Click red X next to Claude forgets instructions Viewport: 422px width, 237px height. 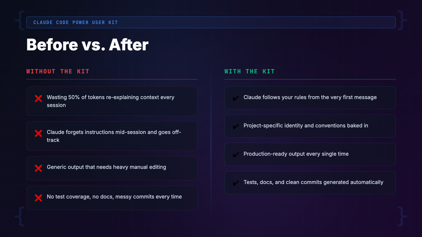(38, 133)
